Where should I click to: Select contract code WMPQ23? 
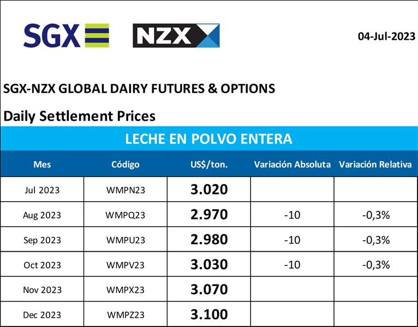(126, 215)
